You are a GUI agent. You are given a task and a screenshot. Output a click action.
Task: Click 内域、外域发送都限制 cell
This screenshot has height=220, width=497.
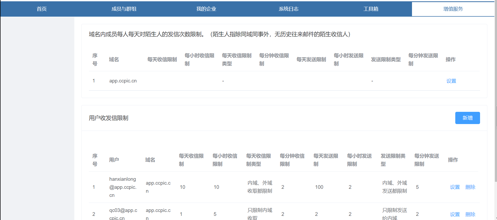coord(395,187)
